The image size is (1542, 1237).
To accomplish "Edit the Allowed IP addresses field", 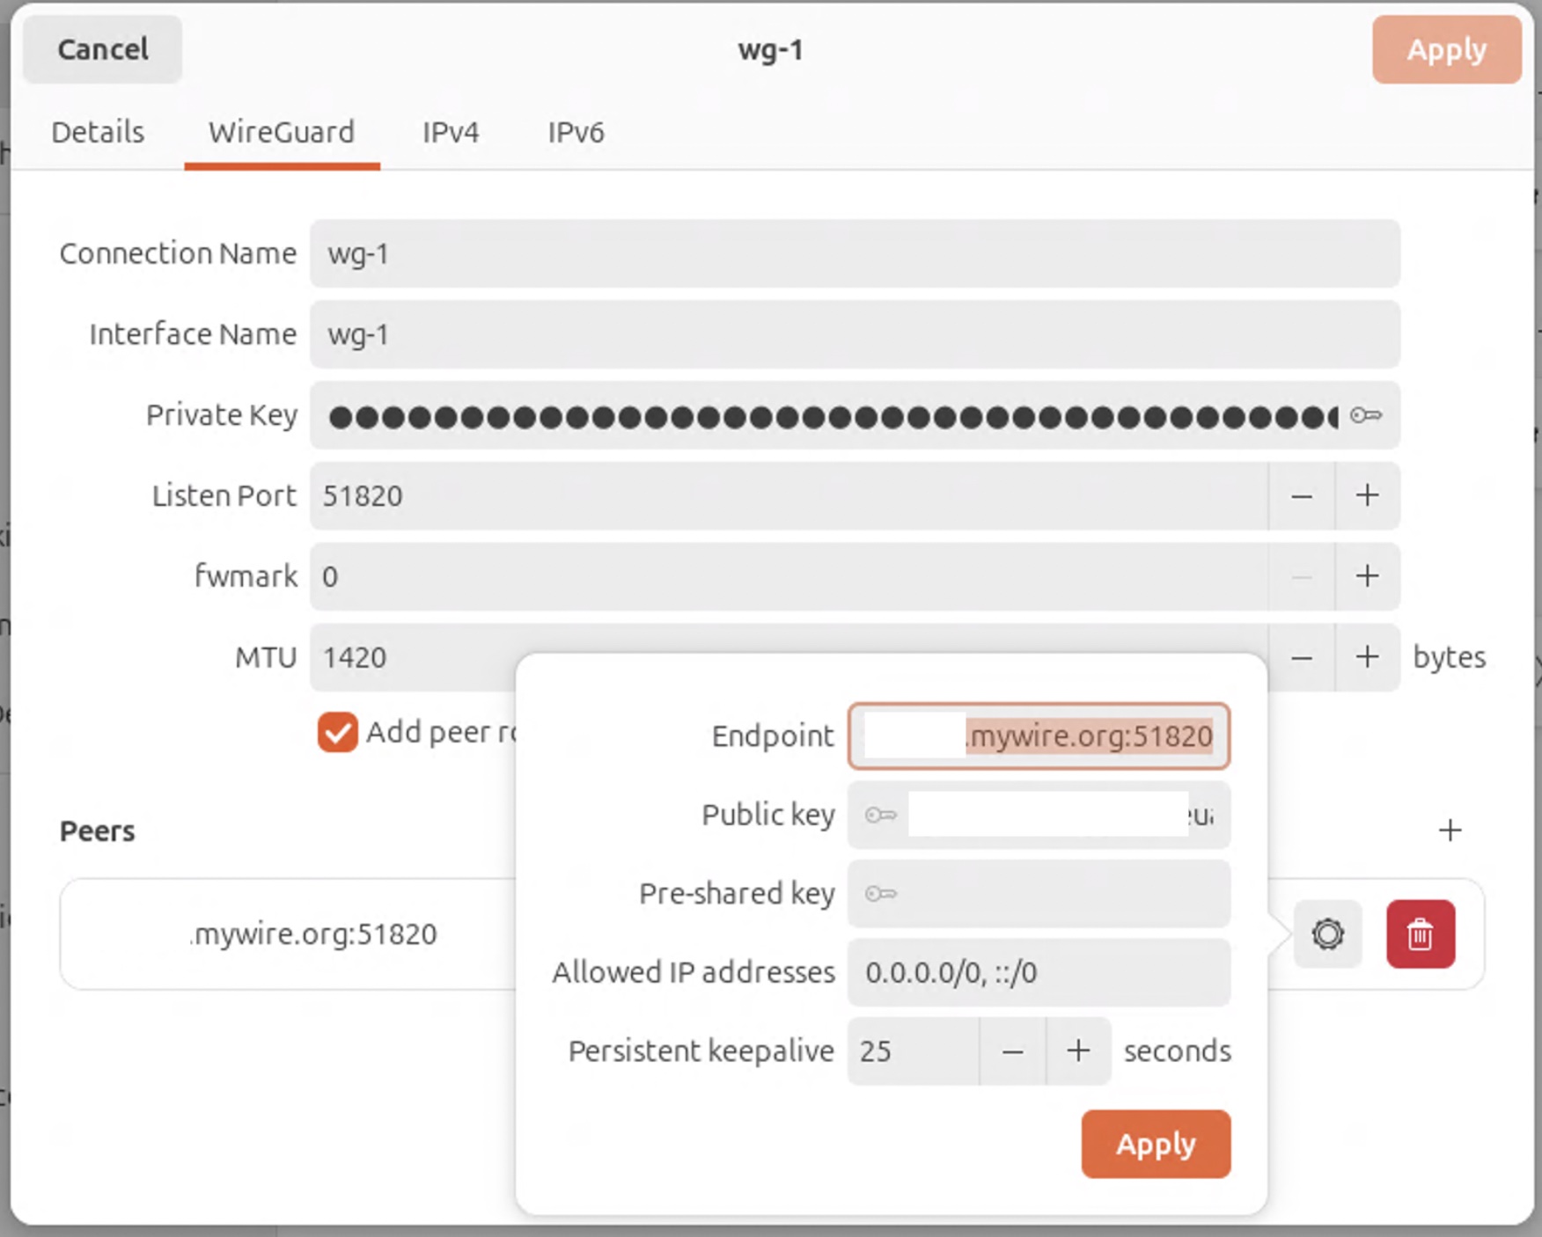I will tap(1039, 972).
